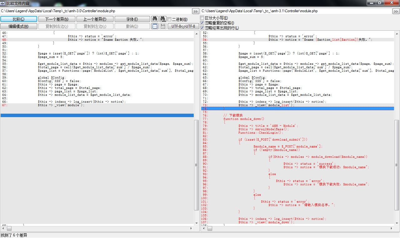Select line 74 highlighted in right pane
400x238 pixels.
click(298, 109)
